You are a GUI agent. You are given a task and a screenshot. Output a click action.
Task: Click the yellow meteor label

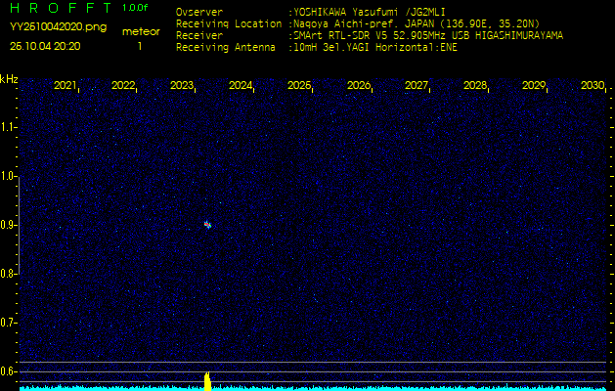141,31
